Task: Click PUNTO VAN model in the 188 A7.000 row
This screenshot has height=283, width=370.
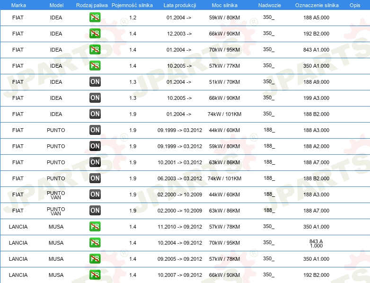Action: pos(56,211)
